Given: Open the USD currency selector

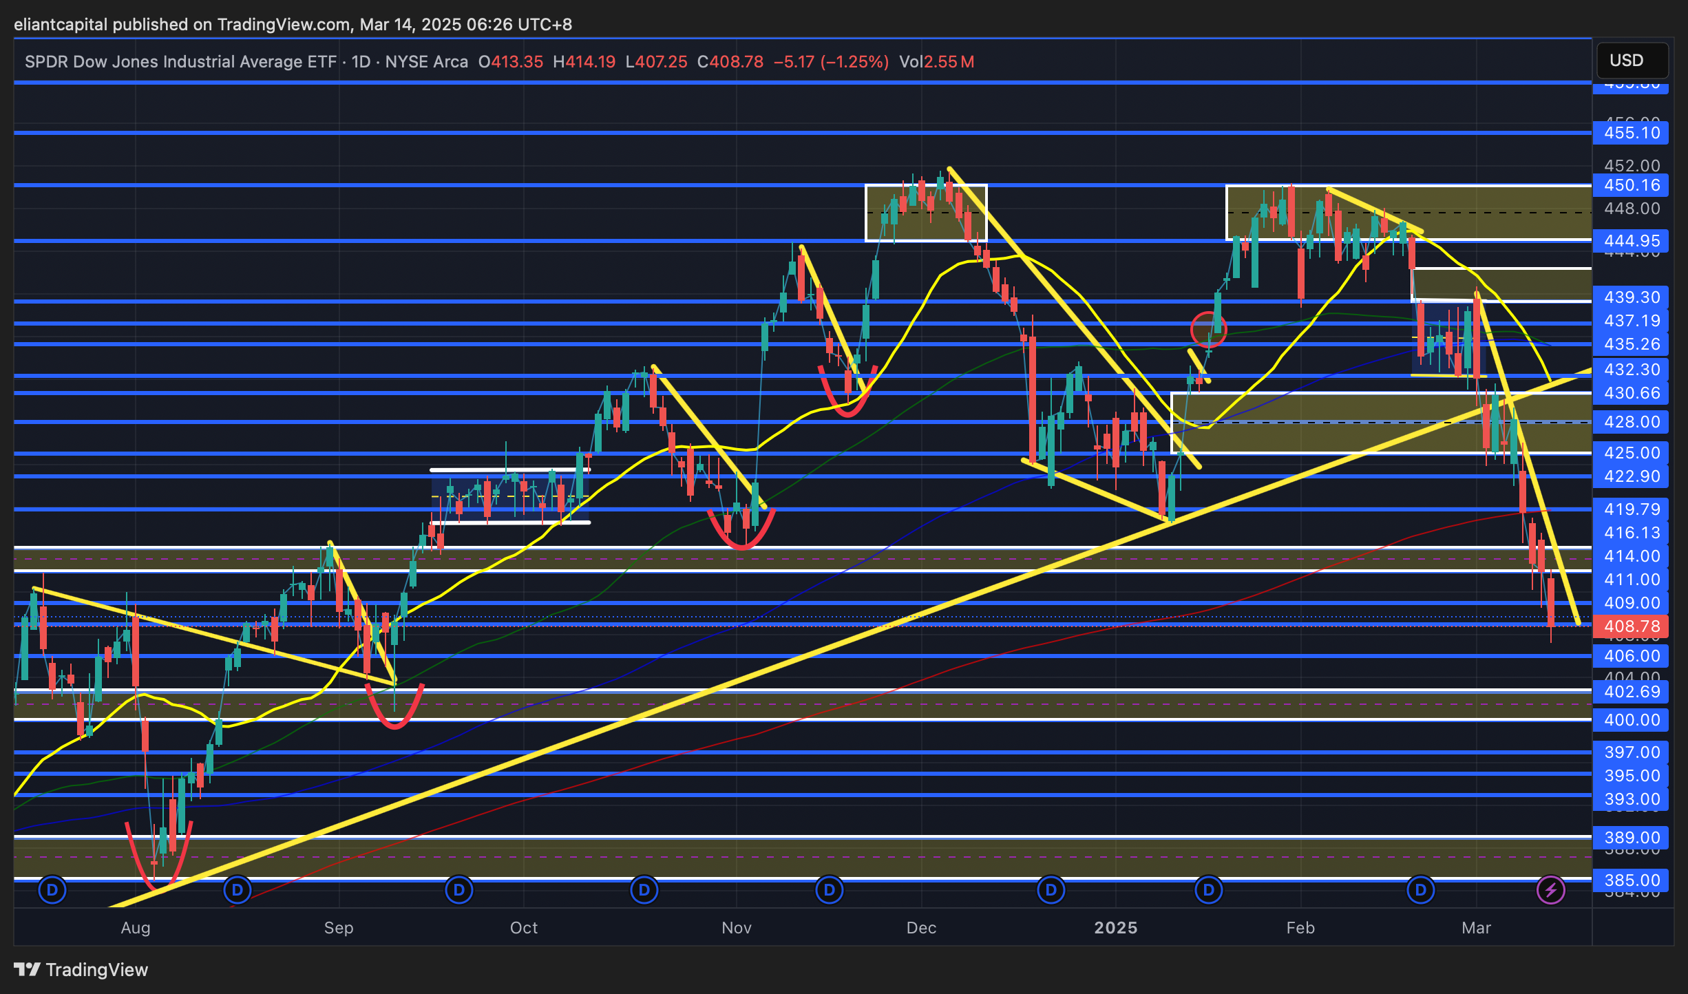Looking at the screenshot, I should coord(1631,61).
